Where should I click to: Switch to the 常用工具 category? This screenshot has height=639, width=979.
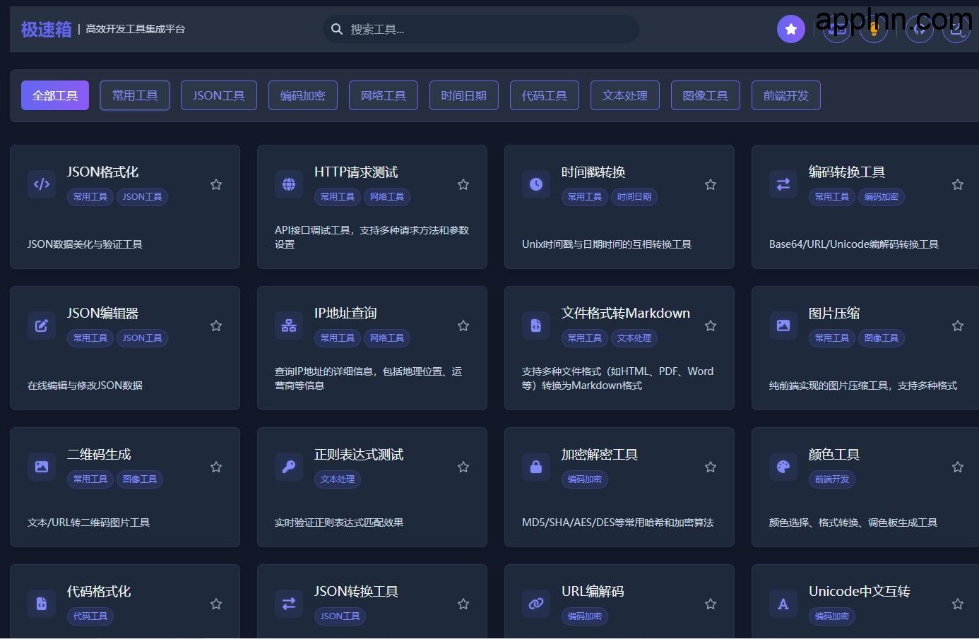tap(135, 95)
